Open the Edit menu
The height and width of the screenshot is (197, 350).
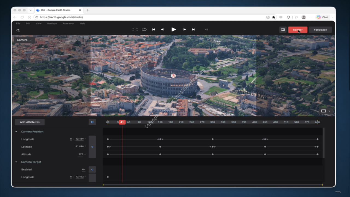pyautogui.click(x=28, y=24)
